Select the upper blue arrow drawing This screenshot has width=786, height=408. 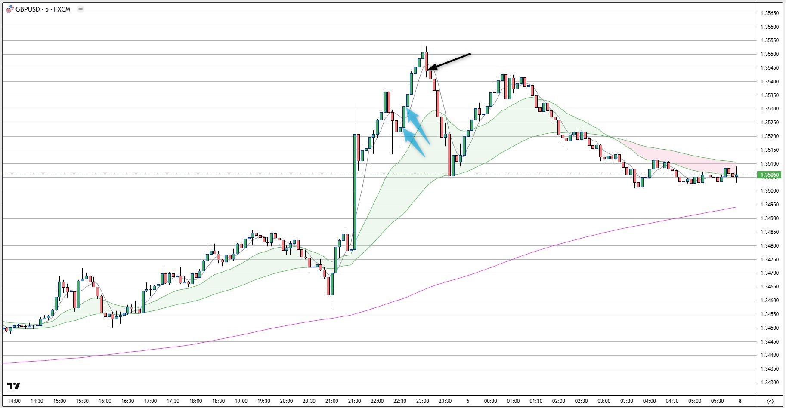click(418, 126)
